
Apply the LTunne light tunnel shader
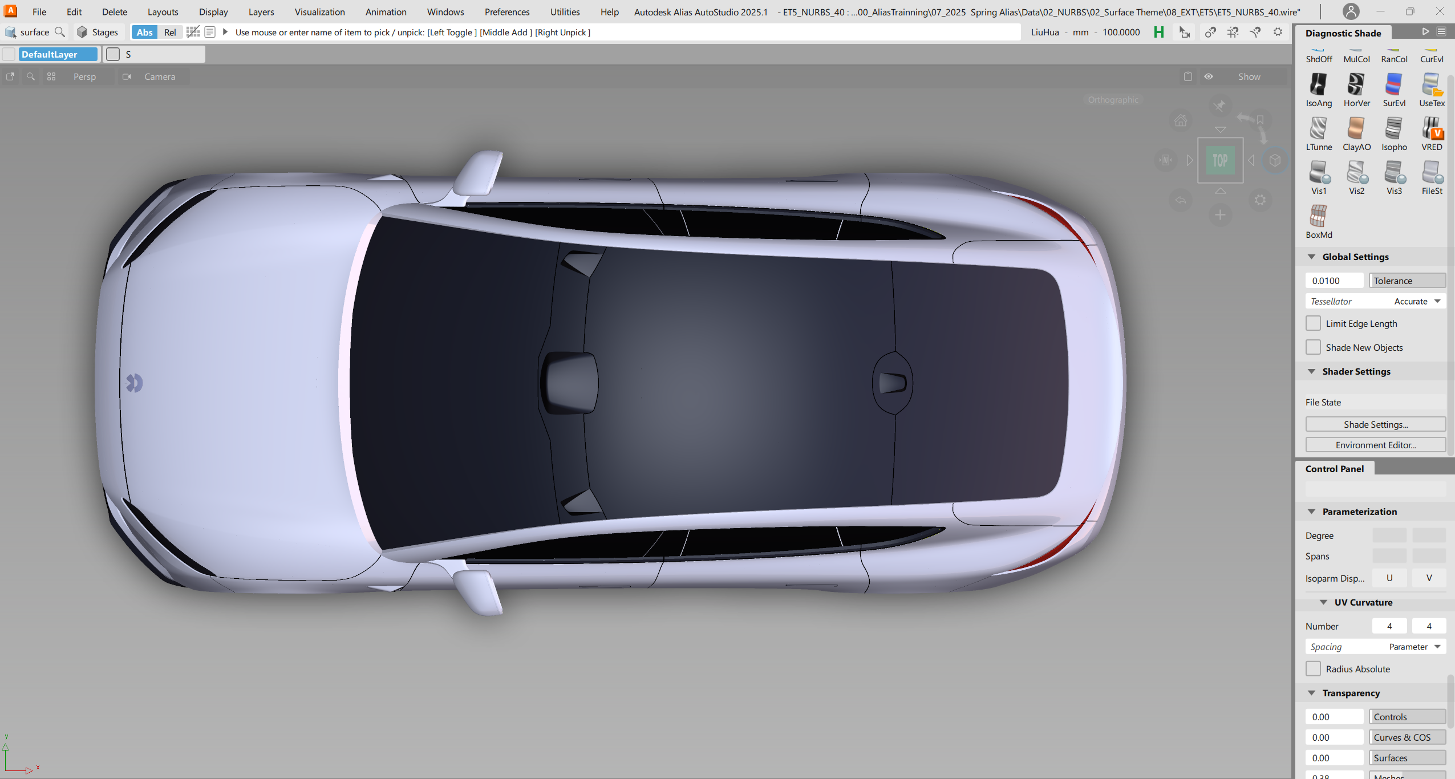coord(1318,129)
